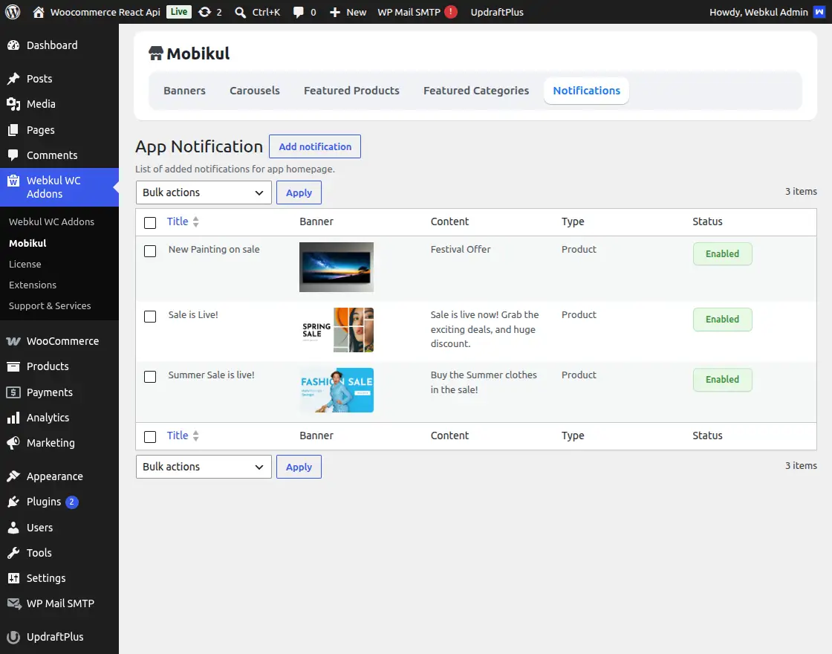Click the Tools wrench icon

13,553
